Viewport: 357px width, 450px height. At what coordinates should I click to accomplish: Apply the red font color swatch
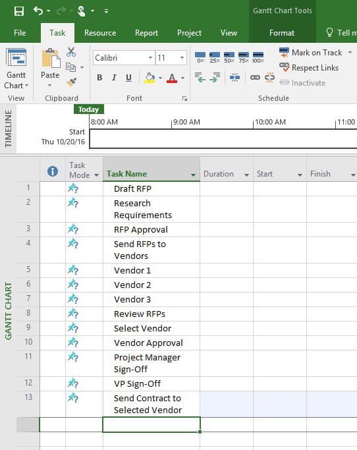tap(172, 78)
